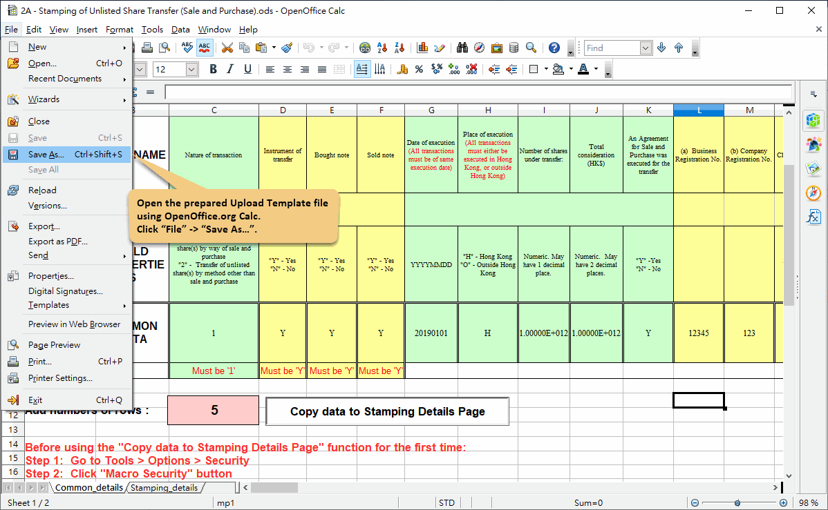Switch to the Stamping_details sheet tab
Screen dimensions: 828x510
point(164,488)
